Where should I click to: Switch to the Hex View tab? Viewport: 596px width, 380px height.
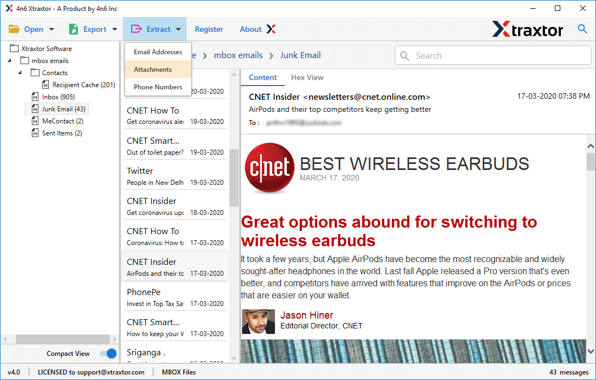(x=307, y=77)
